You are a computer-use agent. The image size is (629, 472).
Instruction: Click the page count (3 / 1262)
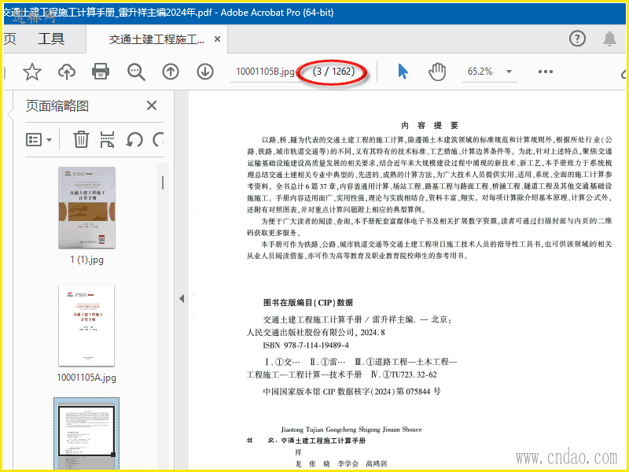pos(333,72)
